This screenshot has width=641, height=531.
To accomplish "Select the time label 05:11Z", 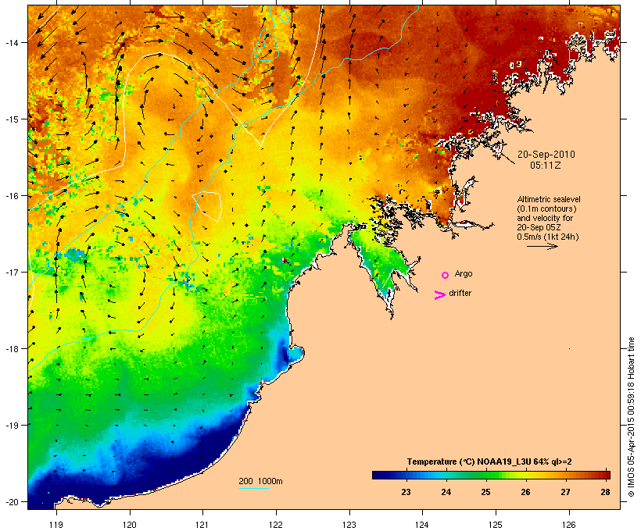I will (546, 166).
